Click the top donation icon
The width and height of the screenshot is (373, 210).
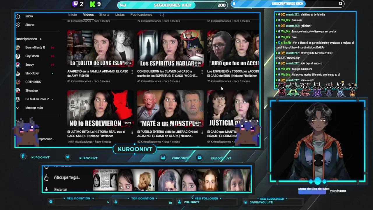pos(116,202)
